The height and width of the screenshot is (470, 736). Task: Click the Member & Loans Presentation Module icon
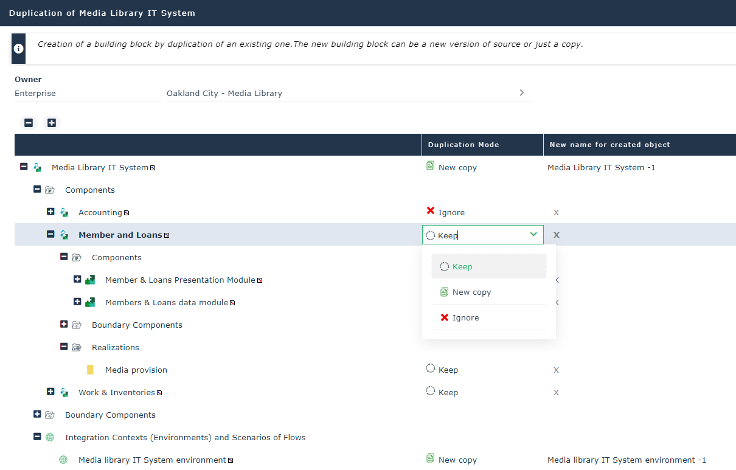[x=90, y=280]
